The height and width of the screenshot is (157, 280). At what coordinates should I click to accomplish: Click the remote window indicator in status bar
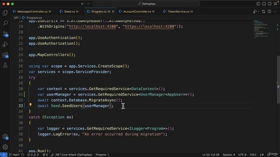click(x=3, y=155)
